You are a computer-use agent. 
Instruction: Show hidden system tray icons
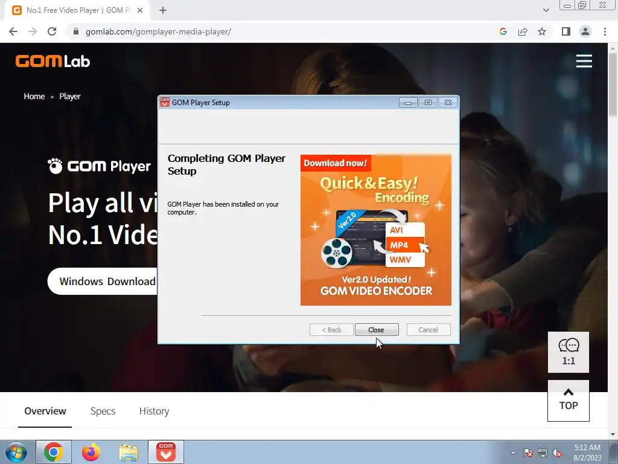pos(513,453)
